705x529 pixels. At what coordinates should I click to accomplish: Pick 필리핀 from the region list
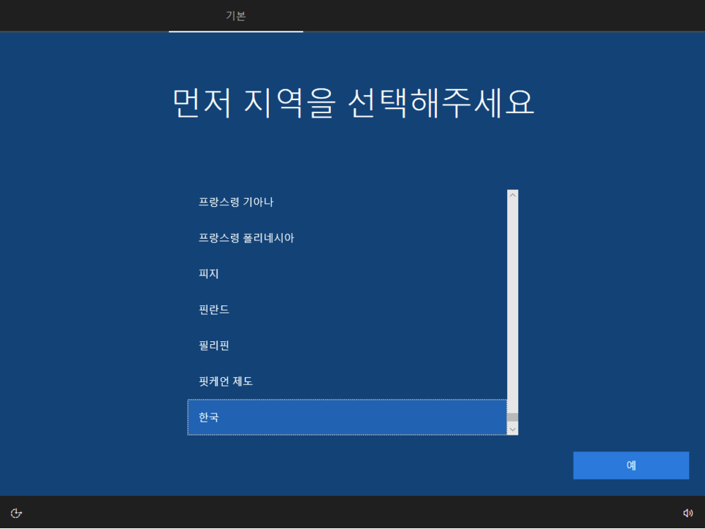click(347, 346)
